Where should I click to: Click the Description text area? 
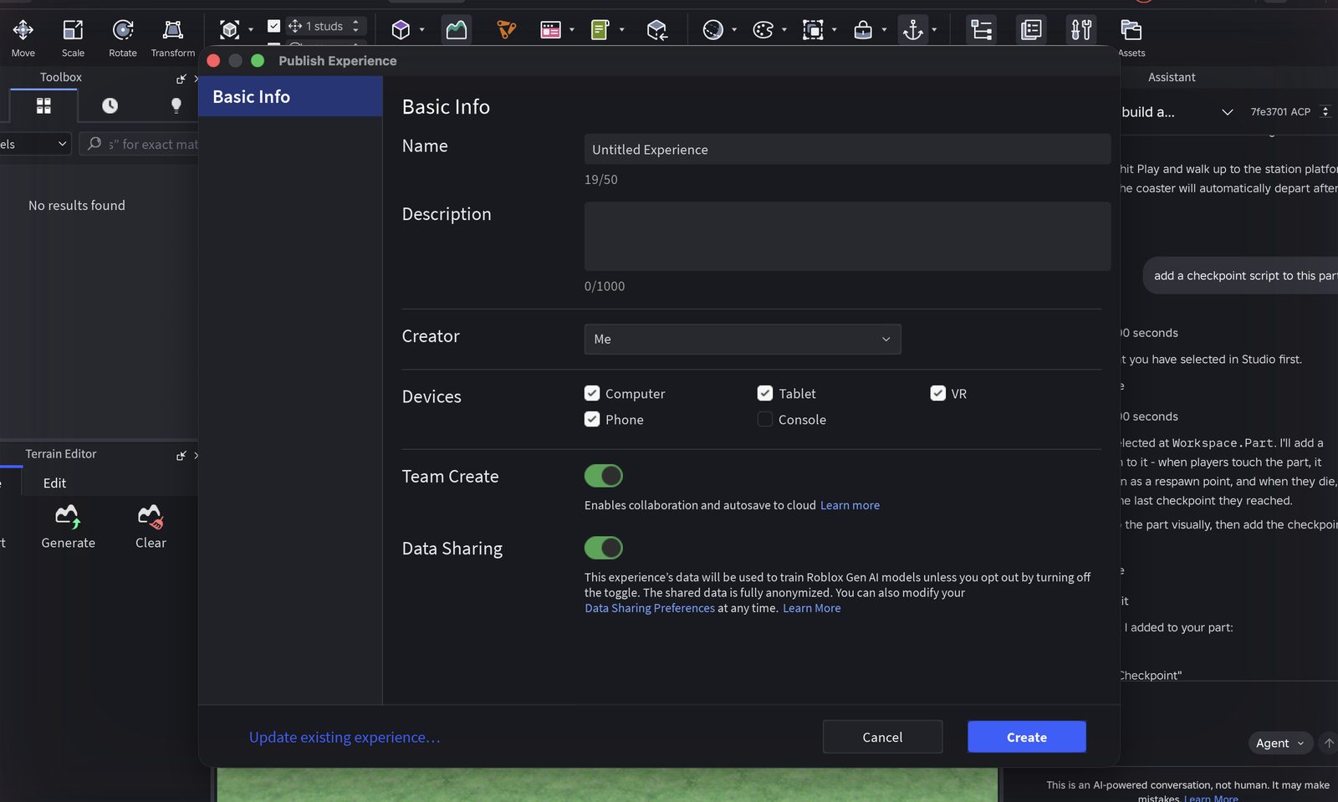847,236
